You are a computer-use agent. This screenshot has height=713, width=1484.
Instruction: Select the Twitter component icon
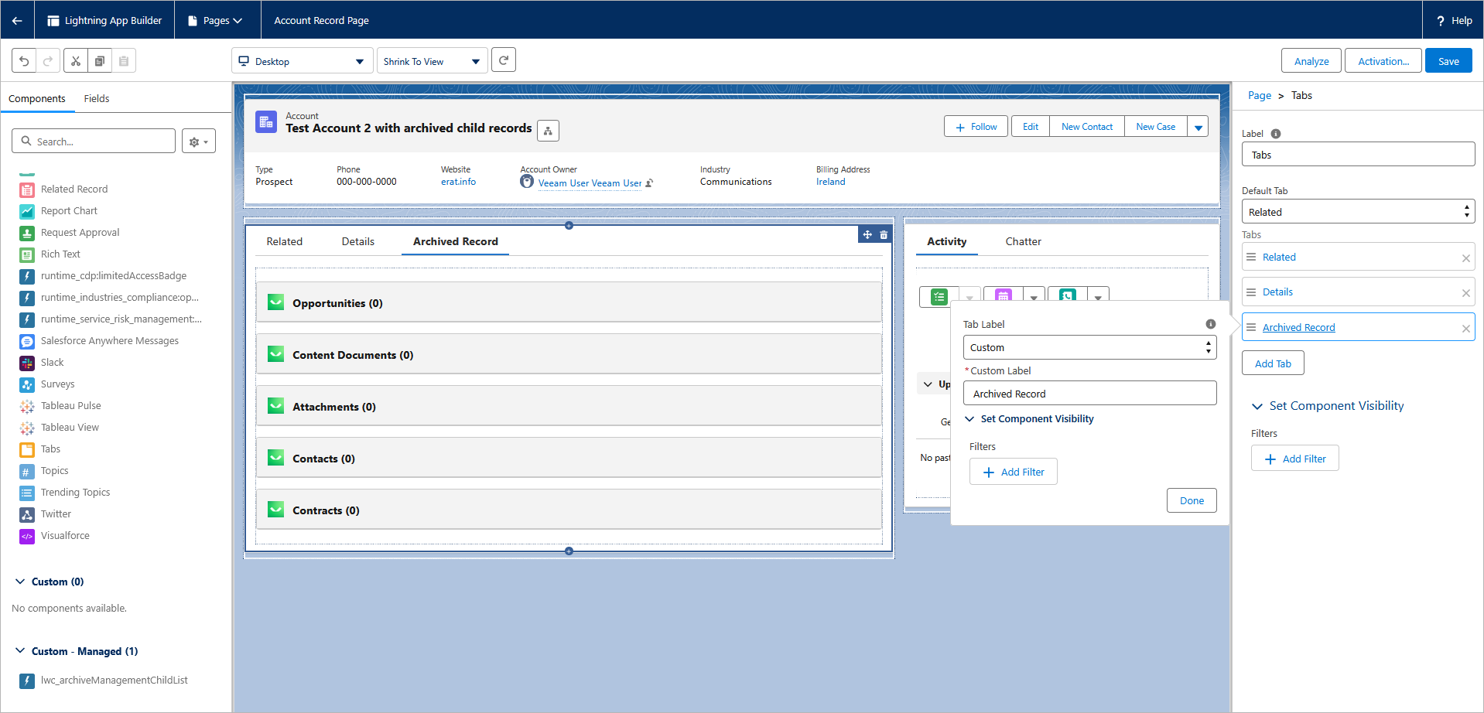[x=27, y=514]
